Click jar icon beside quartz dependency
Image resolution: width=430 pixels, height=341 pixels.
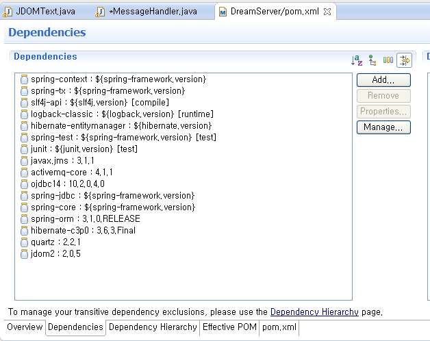click(25, 242)
